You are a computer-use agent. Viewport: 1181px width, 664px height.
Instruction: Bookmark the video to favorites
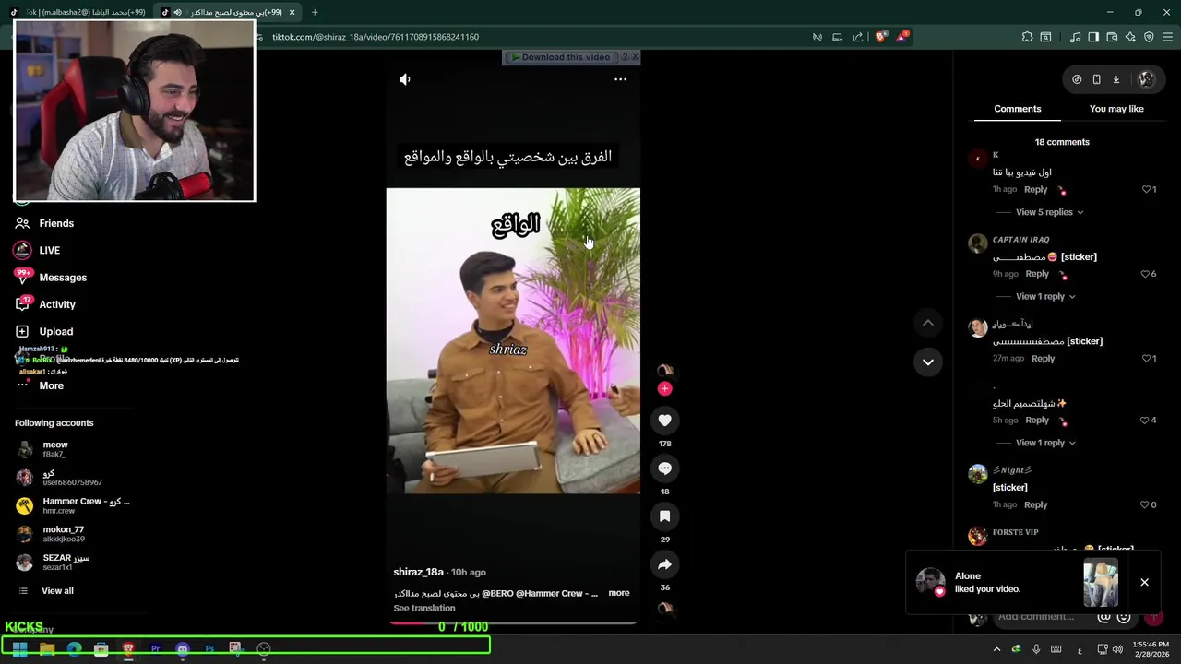tap(664, 516)
